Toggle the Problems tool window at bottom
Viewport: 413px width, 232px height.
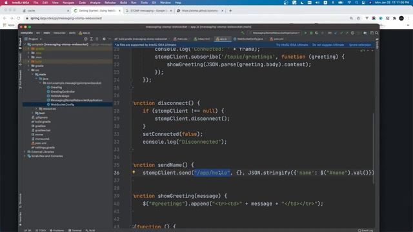[57, 231]
